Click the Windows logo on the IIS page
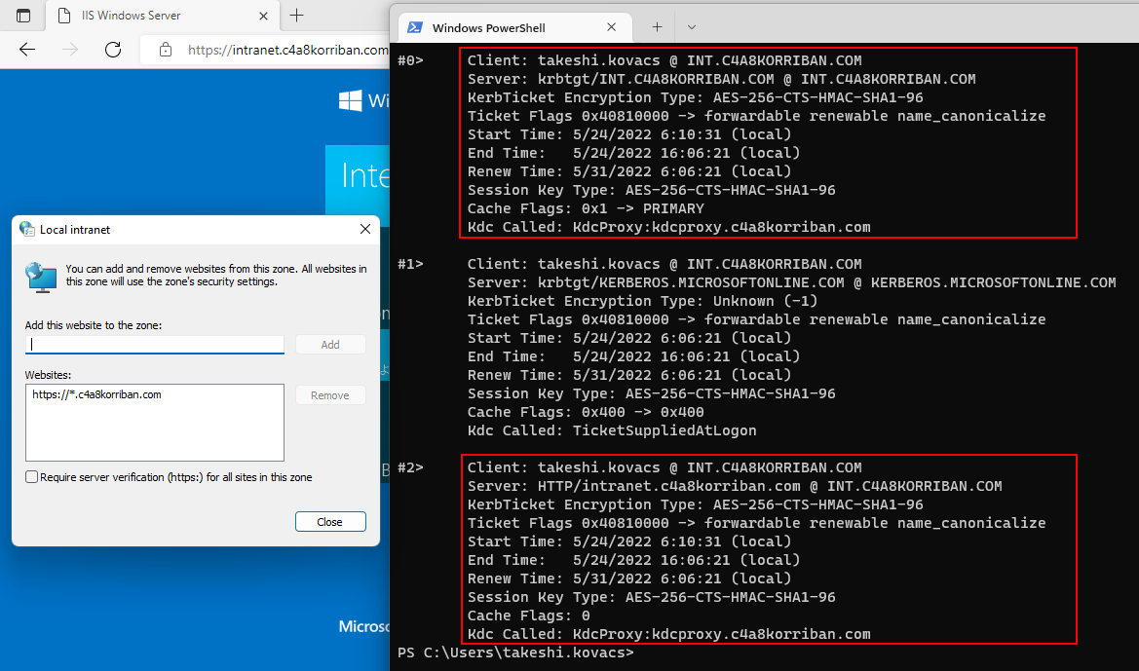This screenshot has width=1139, height=671. coord(351,100)
